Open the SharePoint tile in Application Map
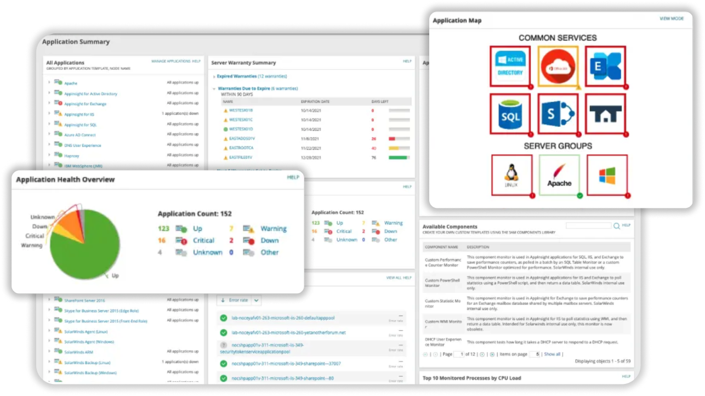Viewport: 705px width, 396px height. pyautogui.click(x=558, y=114)
